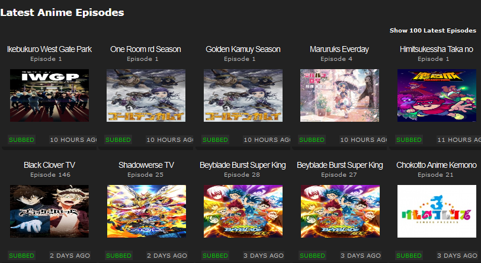Select the Chokotto Anime Kemono logo thumbnail
The image size is (481, 263).
(437, 211)
